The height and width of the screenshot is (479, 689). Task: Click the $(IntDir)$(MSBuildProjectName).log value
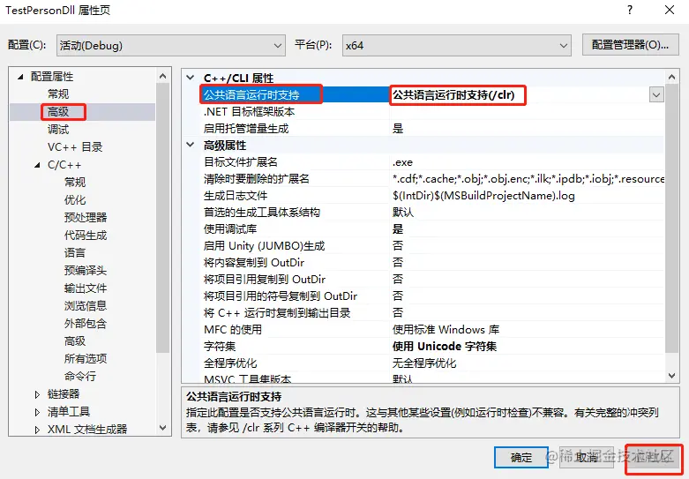click(483, 195)
